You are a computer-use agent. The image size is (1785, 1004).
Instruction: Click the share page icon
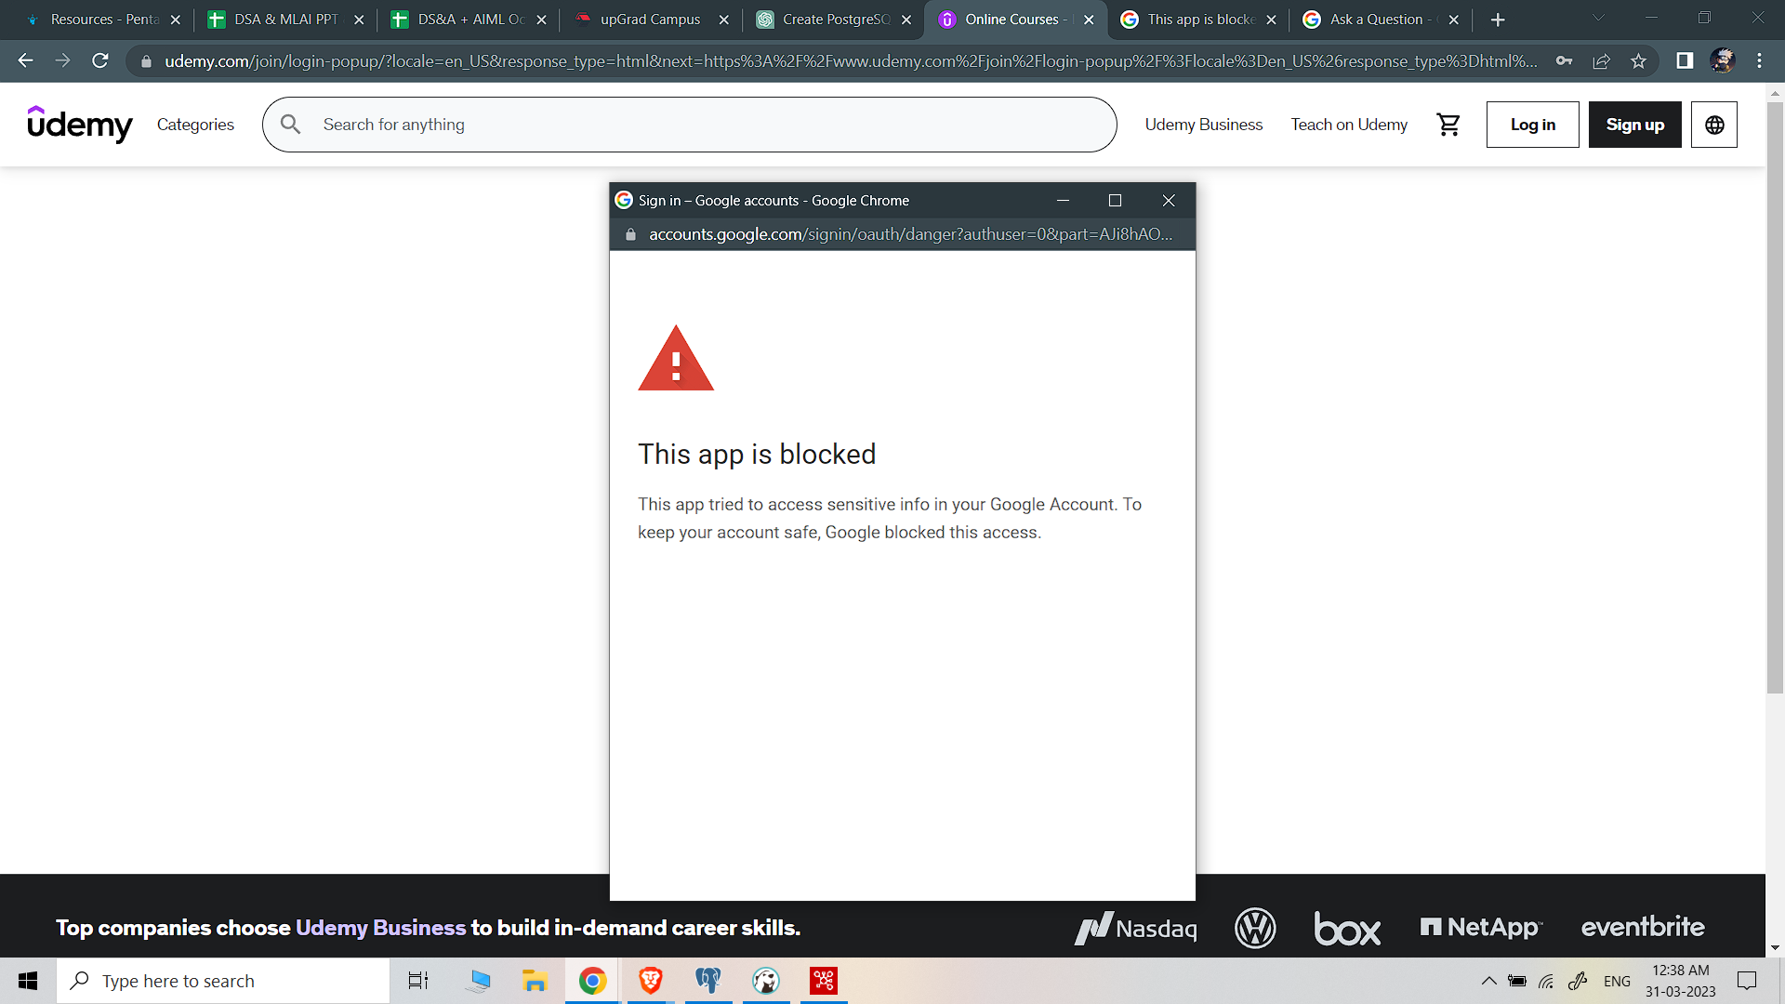click(x=1601, y=61)
